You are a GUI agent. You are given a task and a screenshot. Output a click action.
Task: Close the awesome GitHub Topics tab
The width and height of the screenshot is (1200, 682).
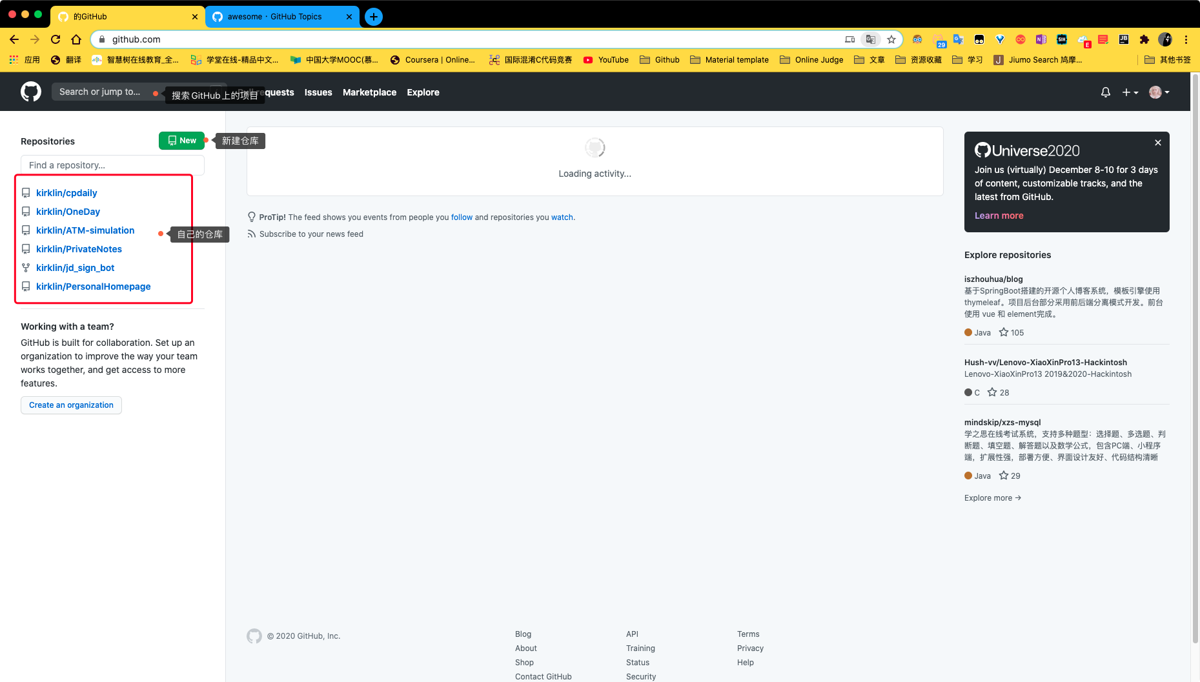[x=349, y=17]
